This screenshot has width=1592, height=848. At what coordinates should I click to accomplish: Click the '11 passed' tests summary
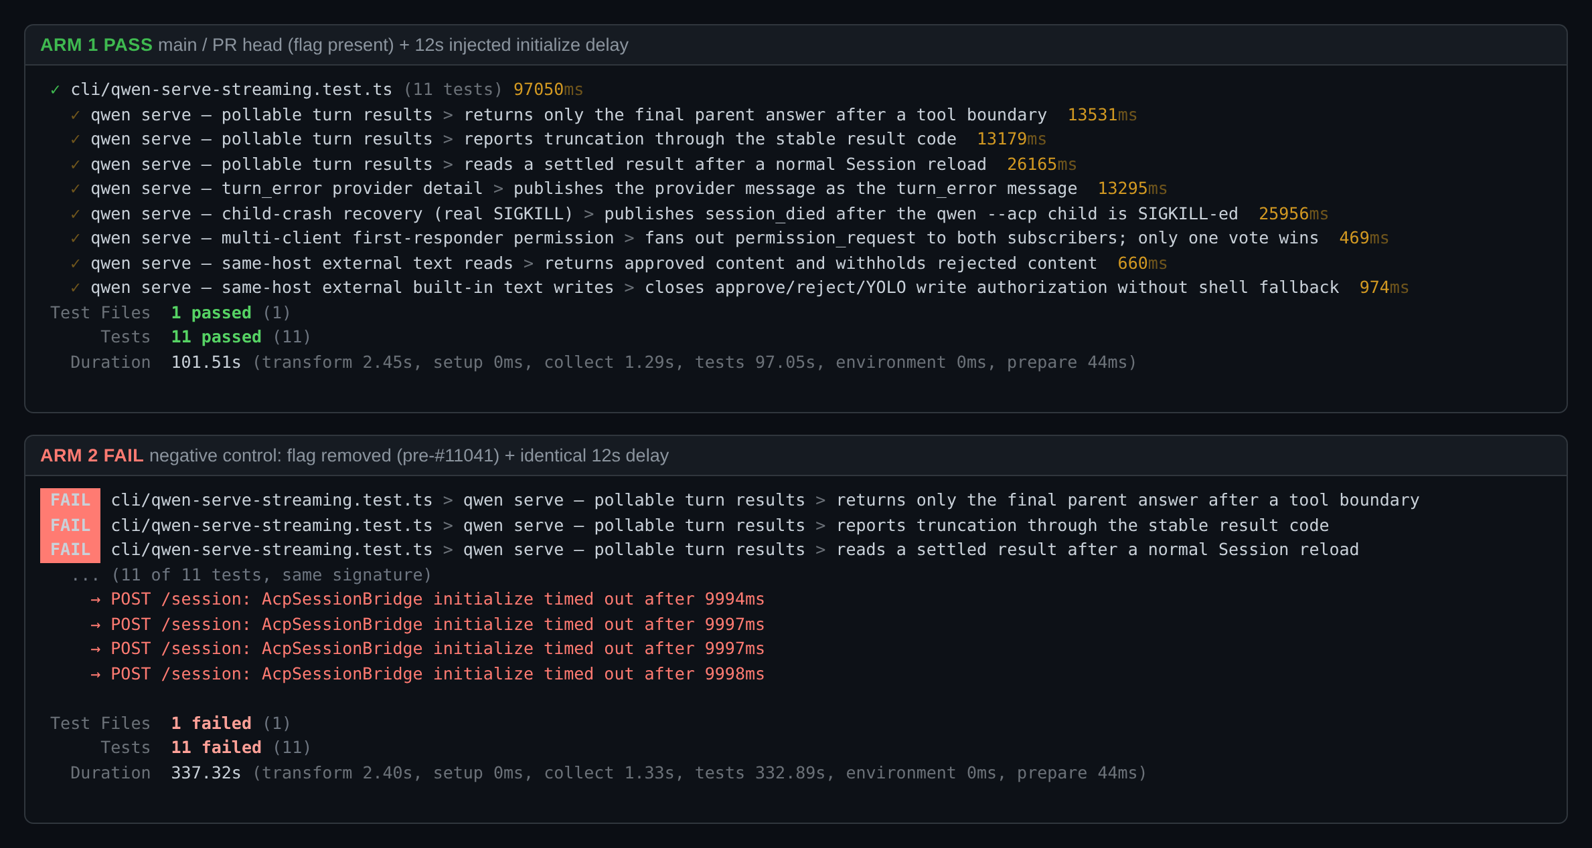216,337
